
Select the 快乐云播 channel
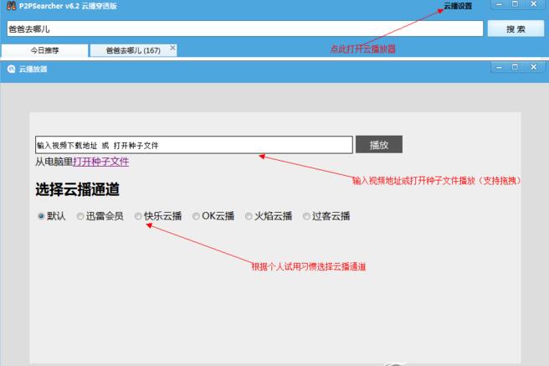point(138,216)
